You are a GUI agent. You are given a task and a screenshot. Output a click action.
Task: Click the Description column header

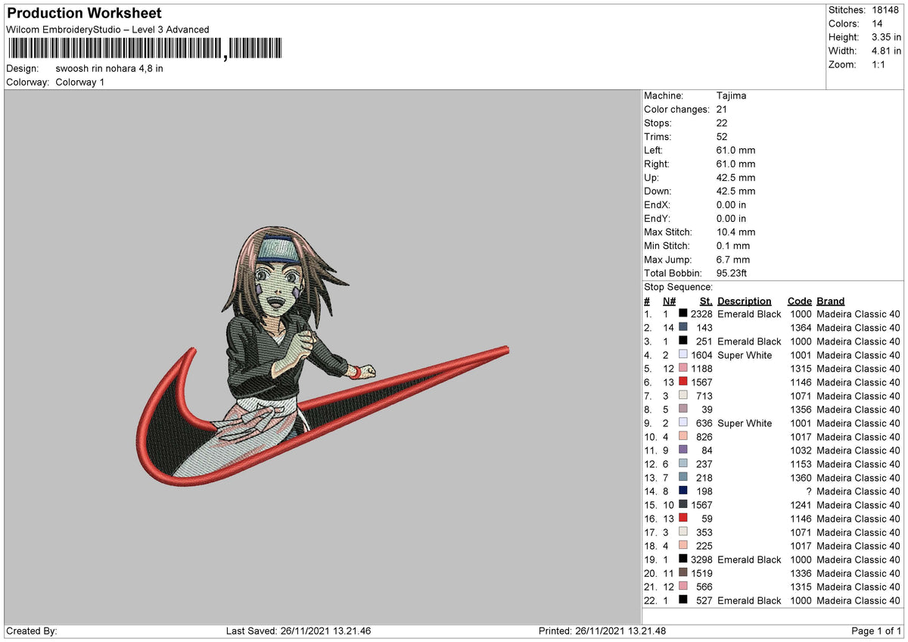[745, 301]
